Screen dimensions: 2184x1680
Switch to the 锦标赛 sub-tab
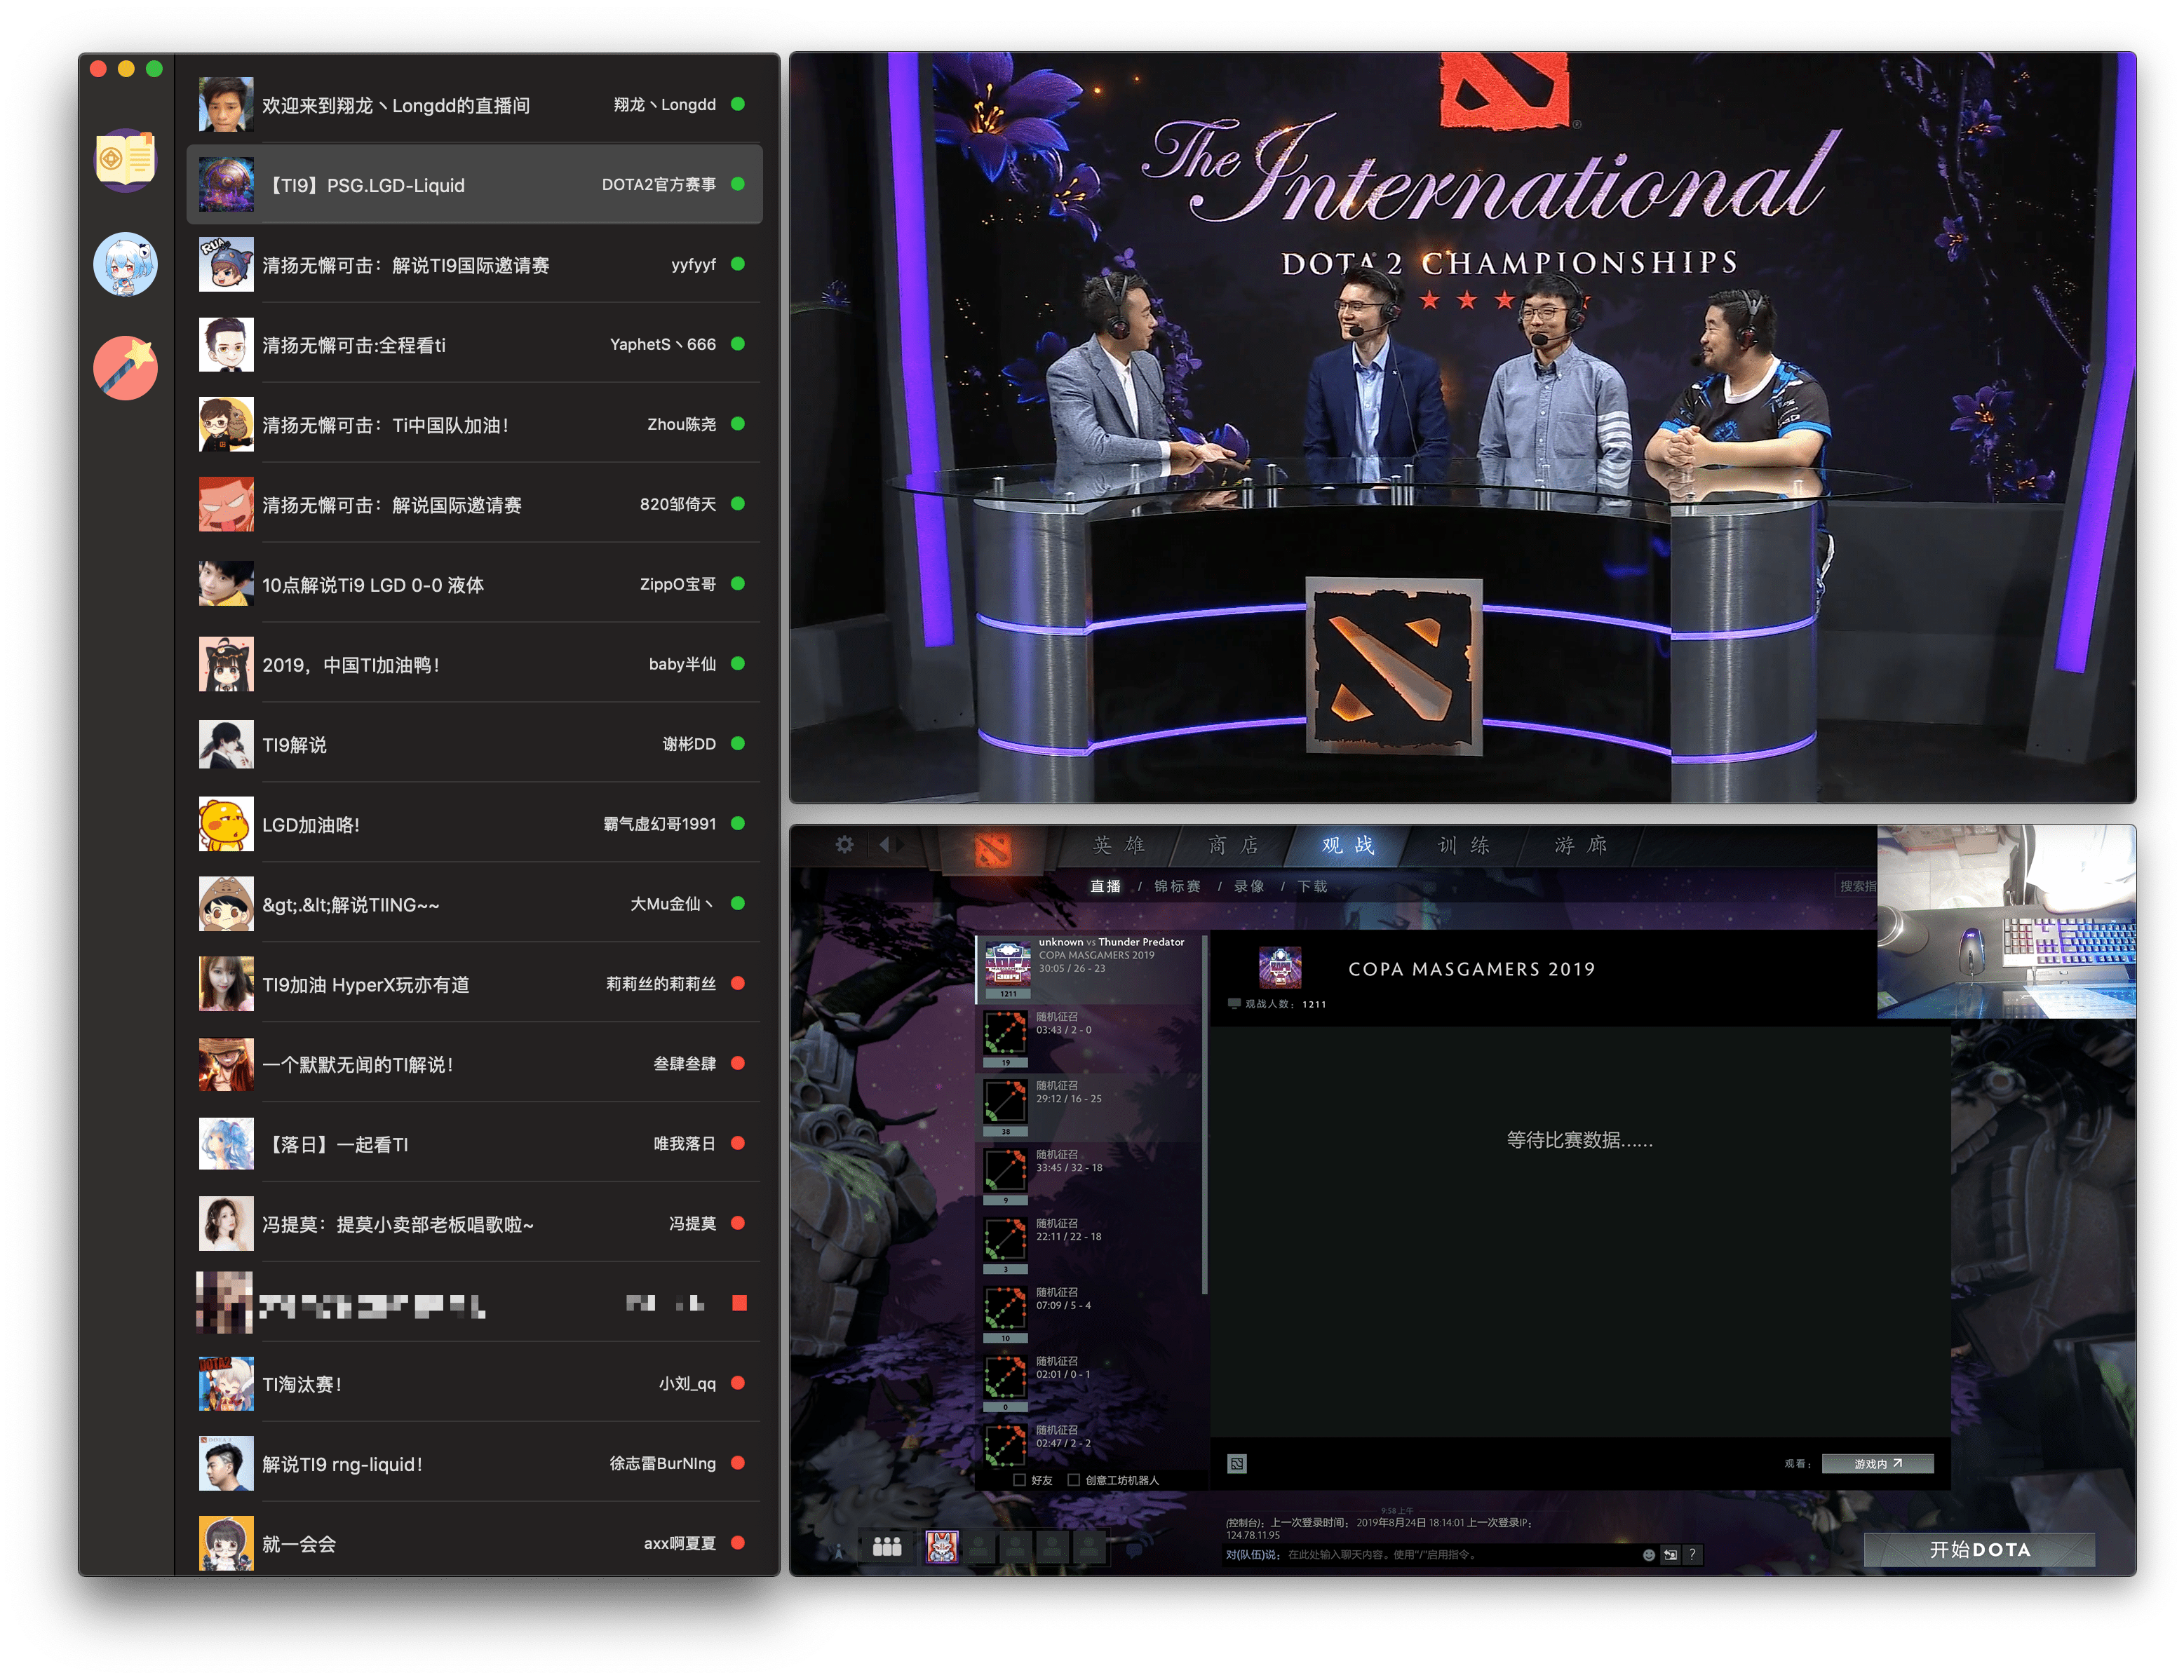tap(1177, 887)
